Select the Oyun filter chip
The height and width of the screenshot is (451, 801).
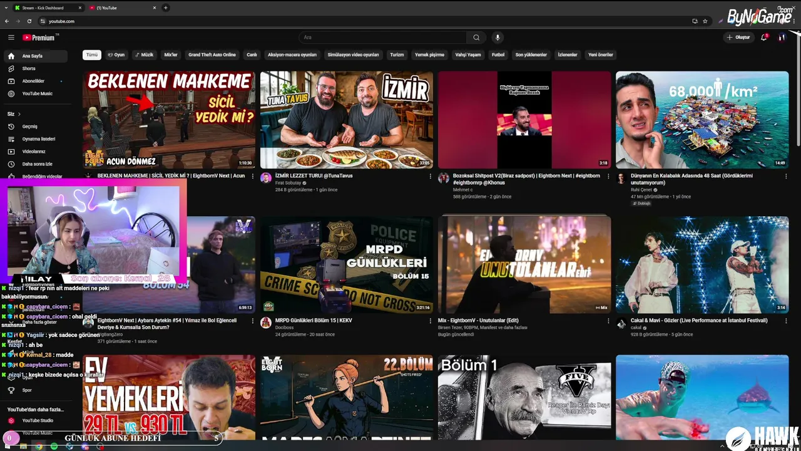coord(116,54)
